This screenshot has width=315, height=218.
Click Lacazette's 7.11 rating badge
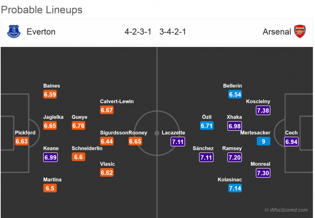(x=178, y=141)
